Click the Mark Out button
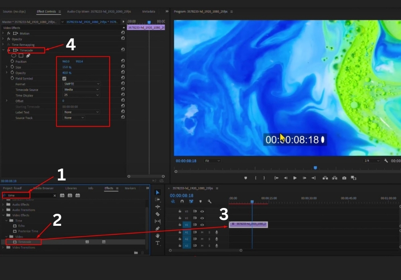This screenshot has height=280, width=401. 264,178
